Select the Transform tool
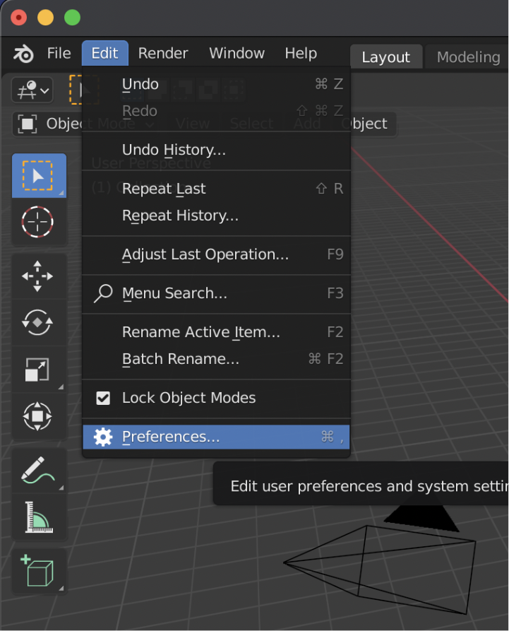Screen dimensions: 509x631 pos(39,416)
